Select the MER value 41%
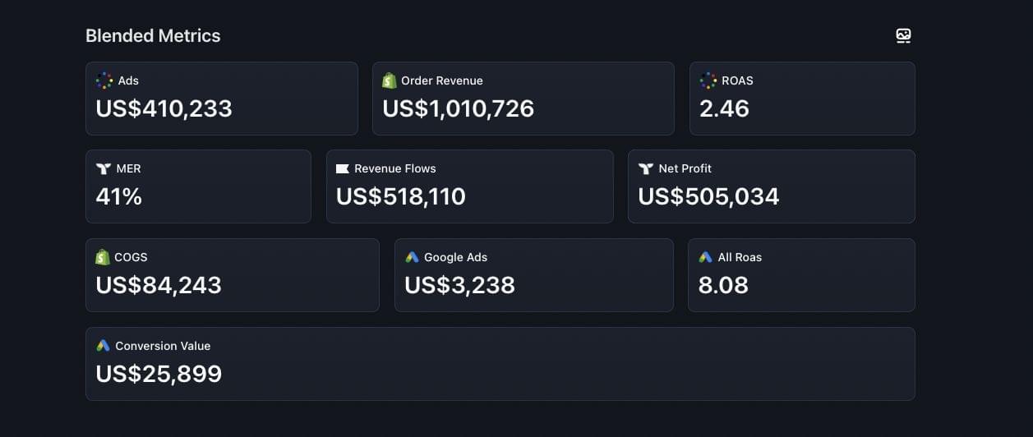This screenshot has height=437, width=1033. pyautogui.click(x=118, y=196)
